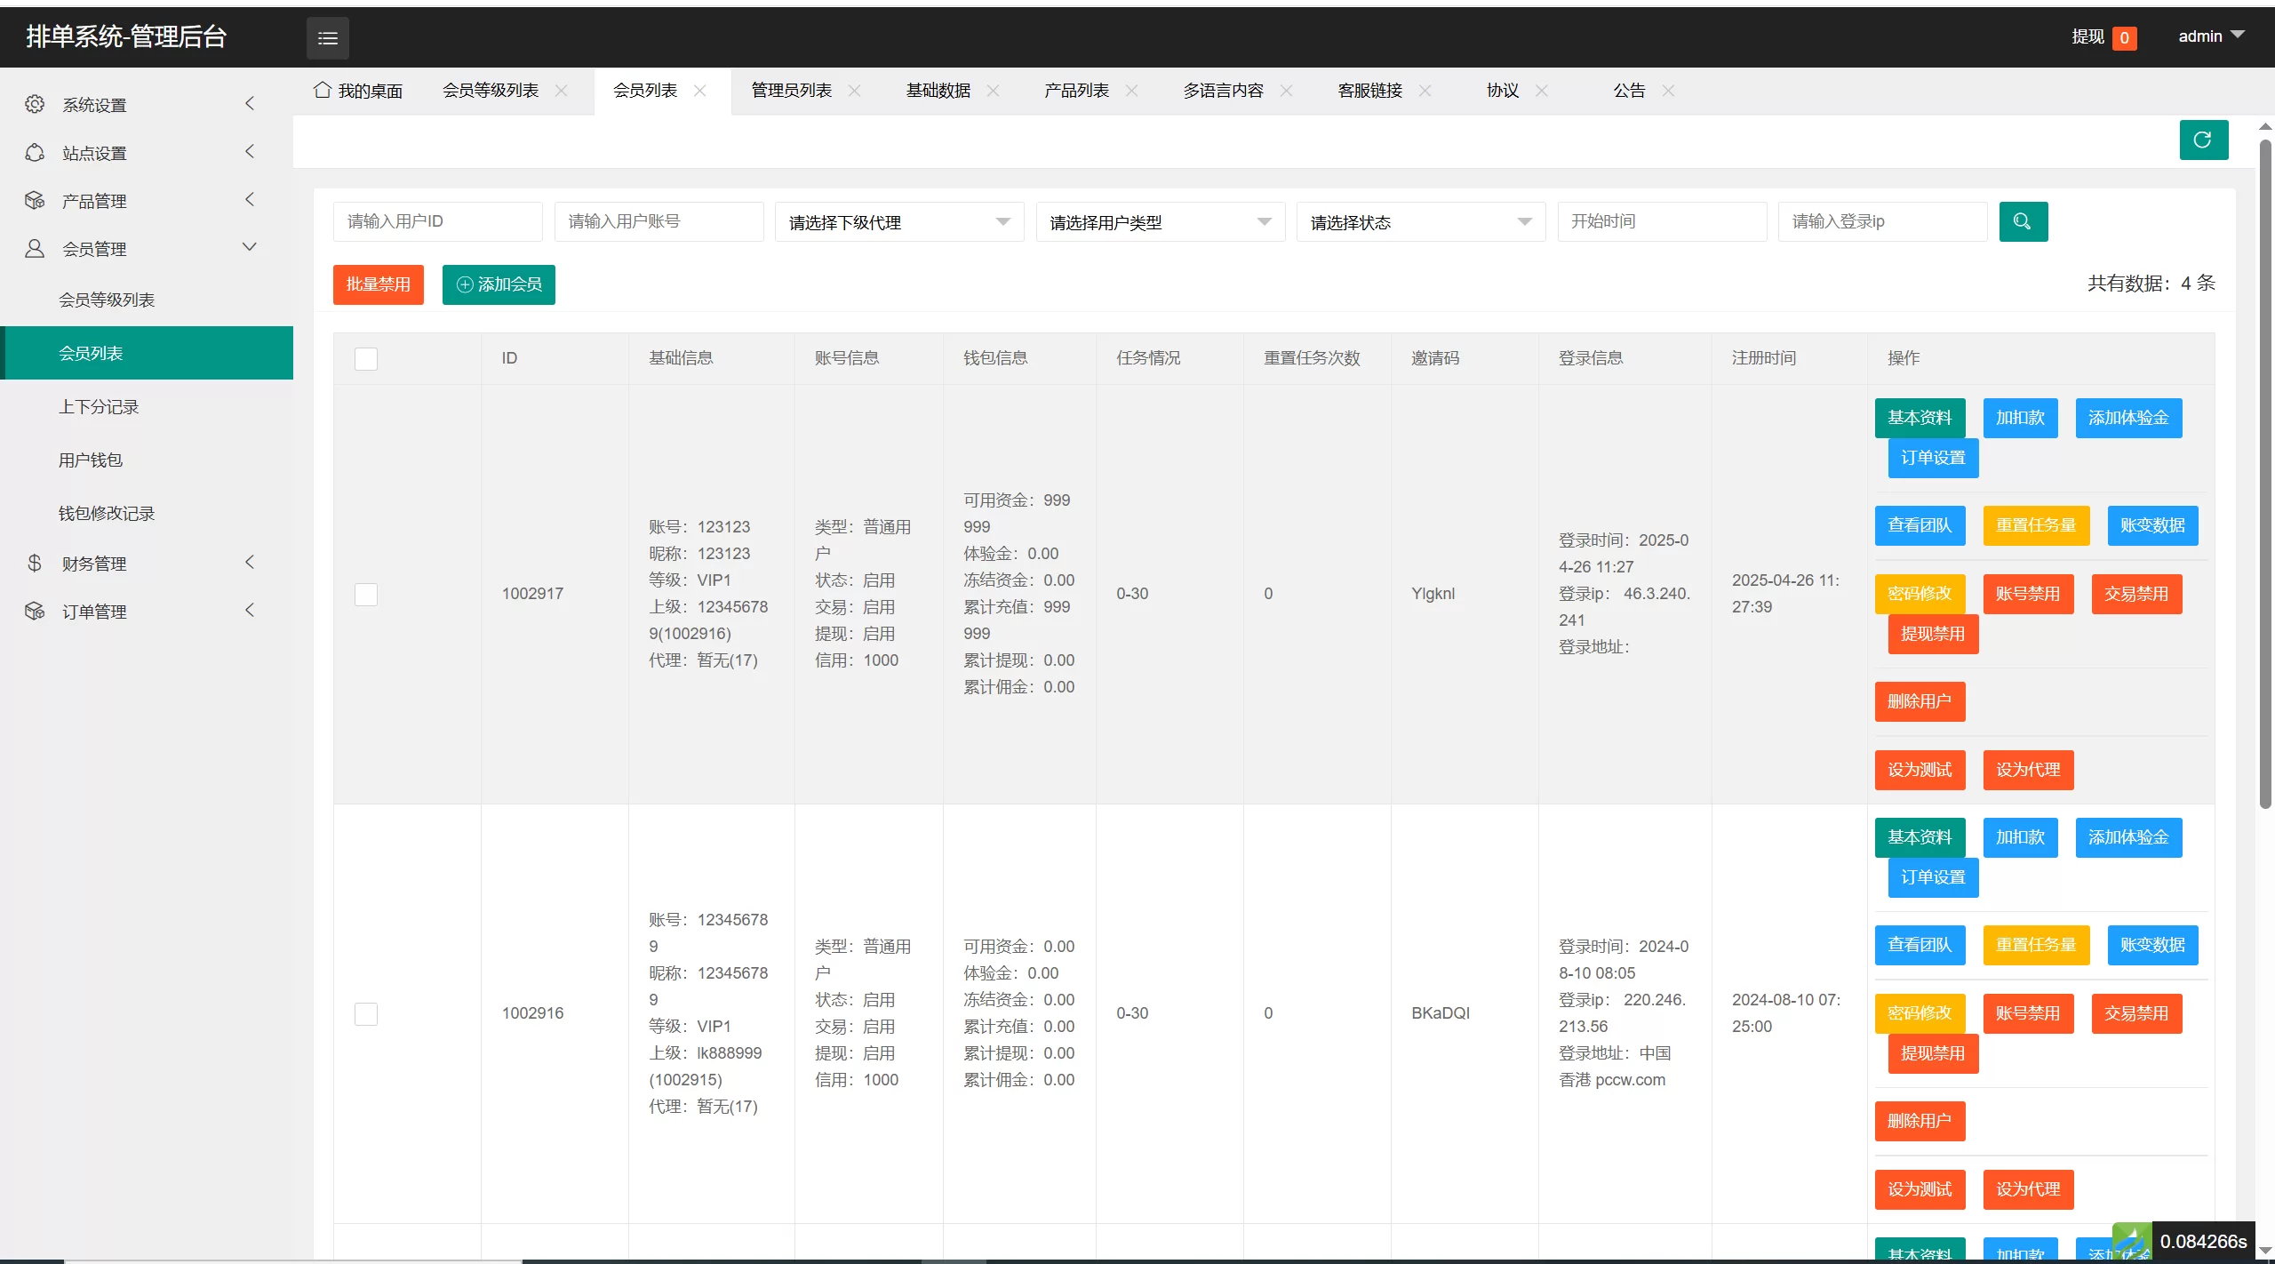Select the 产品管理 box icon
The height and width of the screenshot is (1264, 2275).
pos(35,200)
